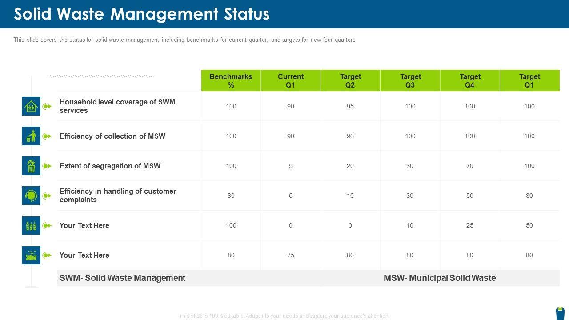
Task: Click Efficiency of collection Current Q1 value 90
Action: pyautogui.click(x=291, y=136)
